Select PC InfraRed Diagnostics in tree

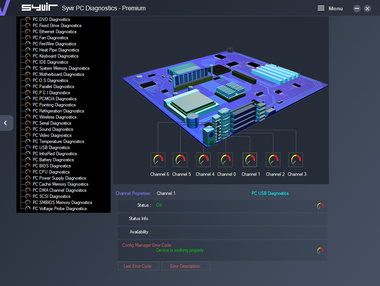coord(55,154)
